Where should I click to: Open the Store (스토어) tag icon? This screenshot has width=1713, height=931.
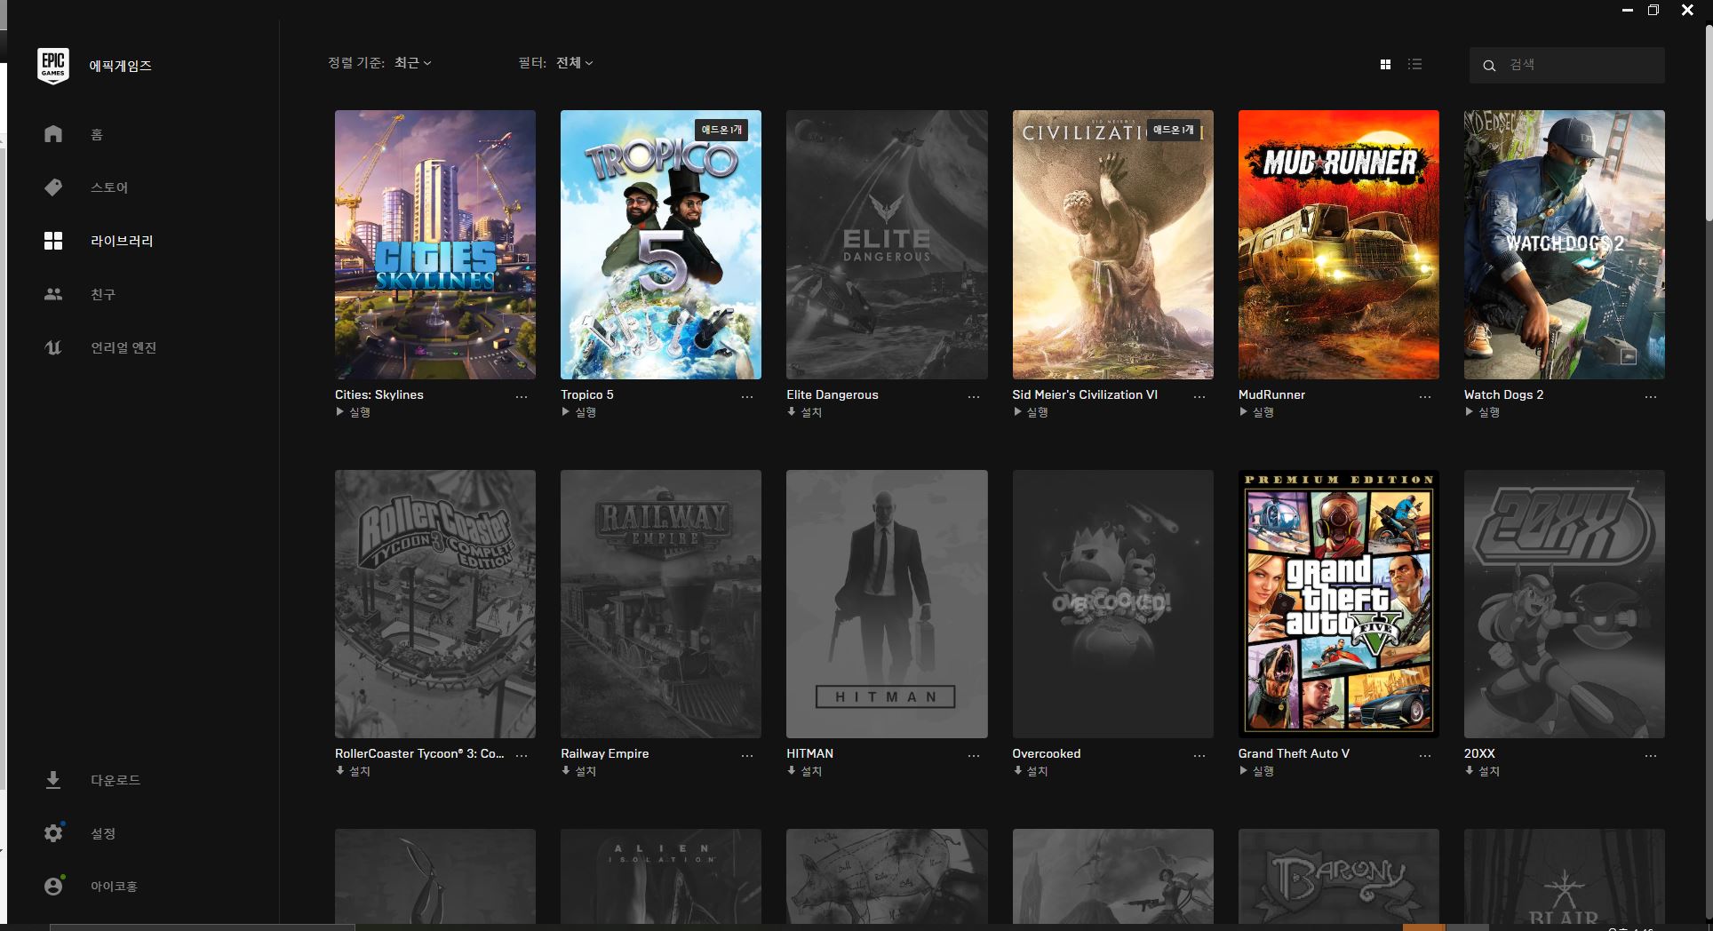(53, 187)
